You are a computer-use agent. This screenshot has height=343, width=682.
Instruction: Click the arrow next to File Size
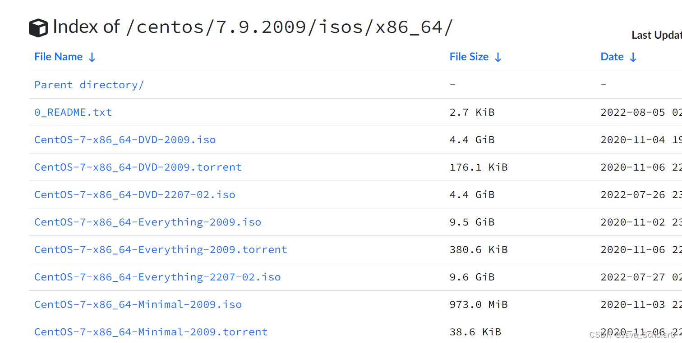[x=498, y=57]
